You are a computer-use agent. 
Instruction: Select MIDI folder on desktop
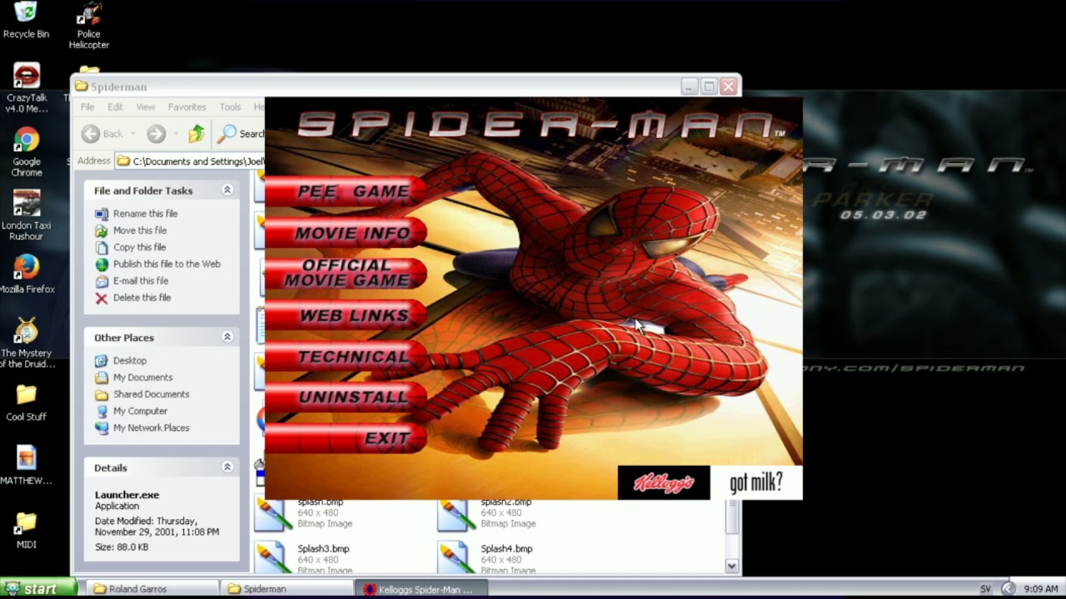point(26,531)
